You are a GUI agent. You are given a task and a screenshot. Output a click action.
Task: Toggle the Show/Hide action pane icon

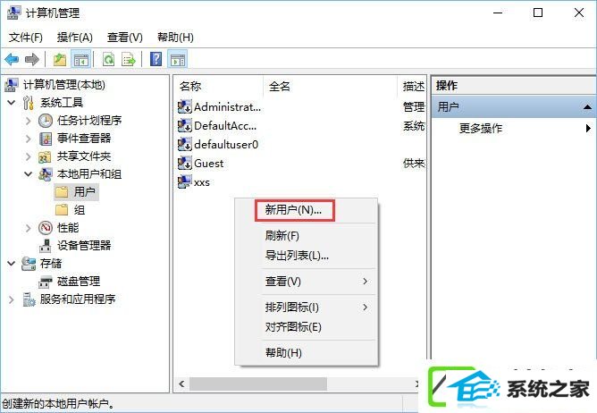(x=178, y=59)
